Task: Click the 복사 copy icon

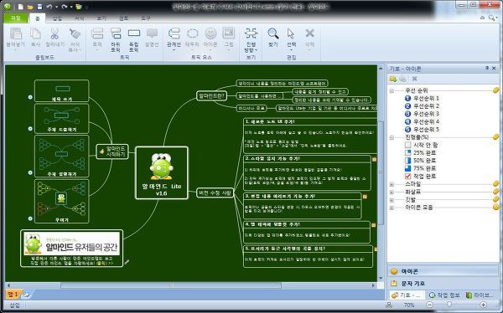Action: coord(35,33)
